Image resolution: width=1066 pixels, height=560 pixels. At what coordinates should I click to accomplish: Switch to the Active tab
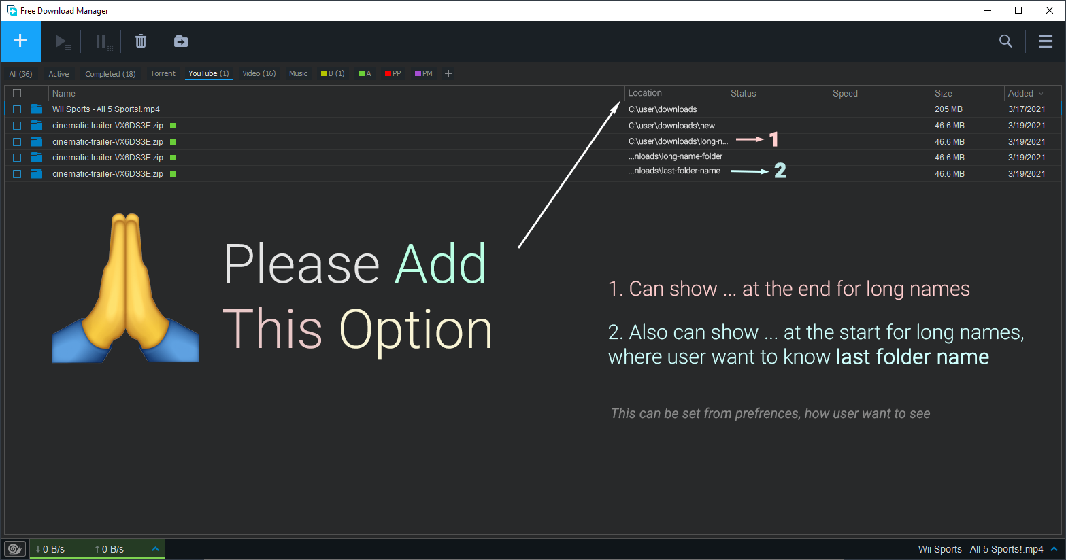point(59,74)
